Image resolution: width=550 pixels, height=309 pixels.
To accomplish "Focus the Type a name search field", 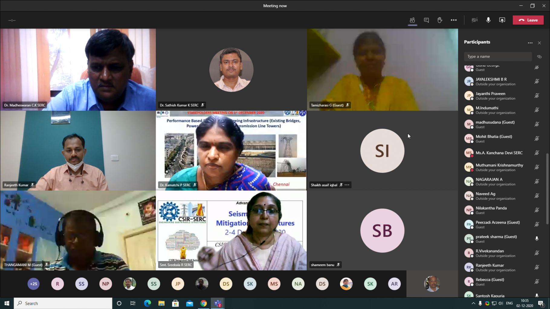I will [x=498, y=56].
